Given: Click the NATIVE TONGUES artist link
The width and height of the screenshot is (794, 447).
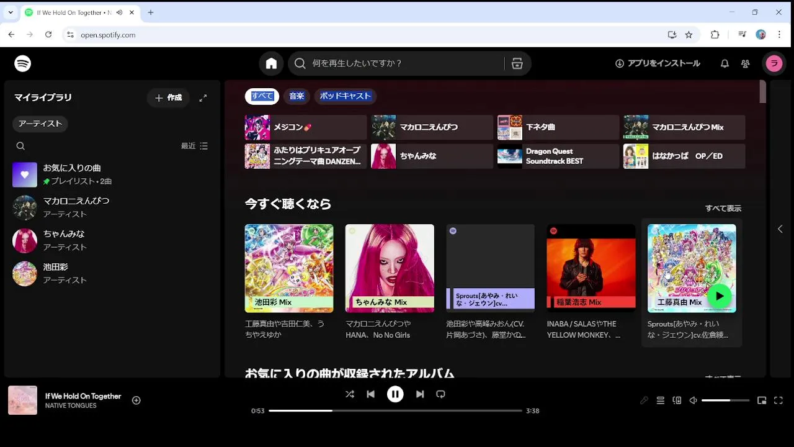Looking at the screenshot, I should tap(71, 406).
